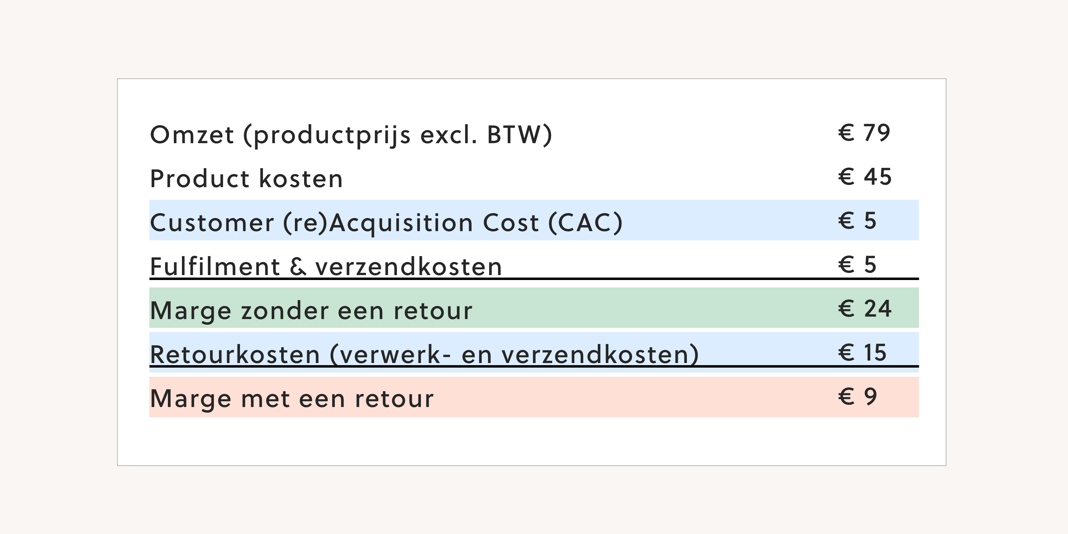Click the "Marge met een retour" label

click(x=292, y=399)
